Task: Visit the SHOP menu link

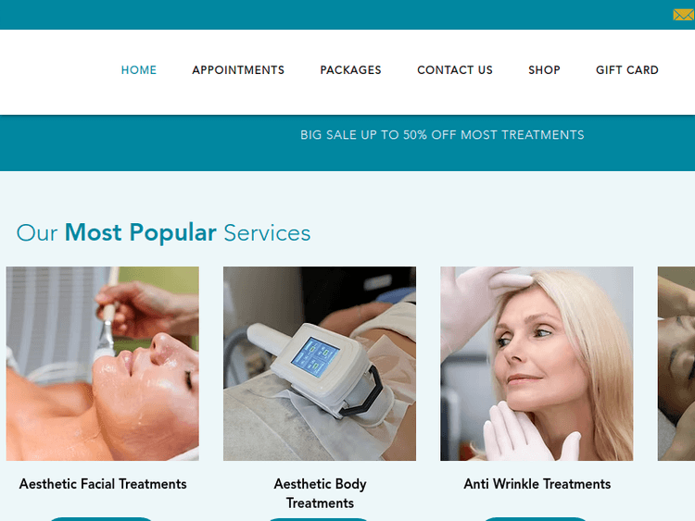Action: [x=544, y=70]
